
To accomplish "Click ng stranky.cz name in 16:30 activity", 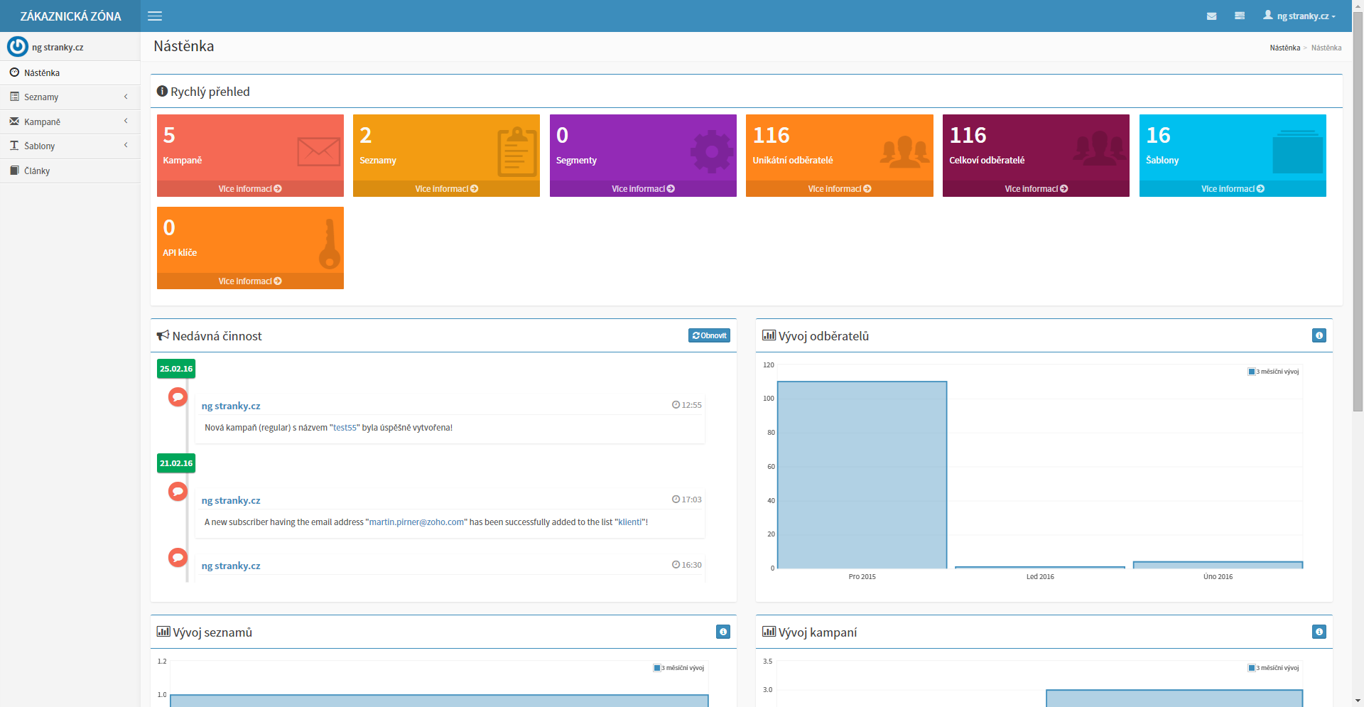I will (231, 566).
